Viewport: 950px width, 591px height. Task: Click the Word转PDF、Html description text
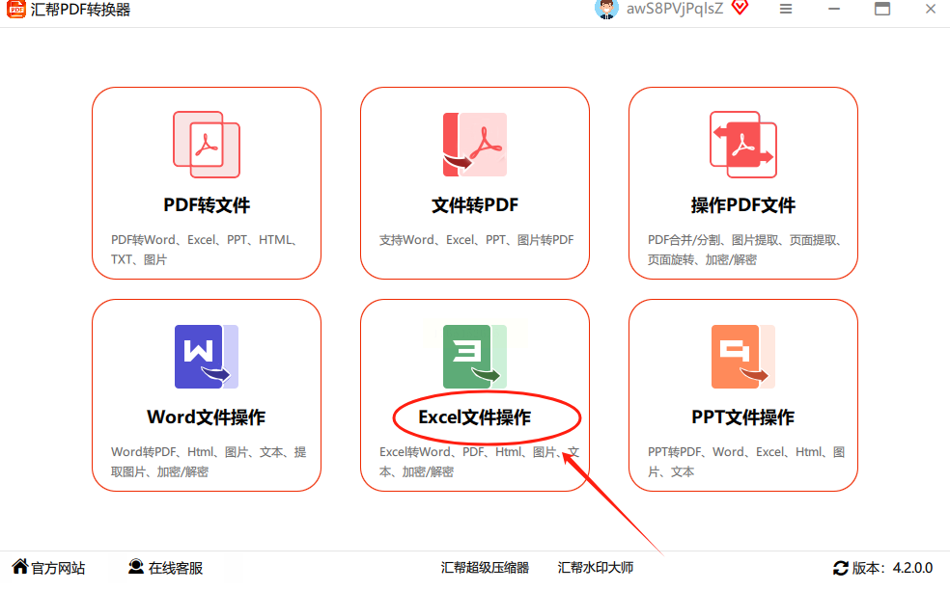point(209,461)
